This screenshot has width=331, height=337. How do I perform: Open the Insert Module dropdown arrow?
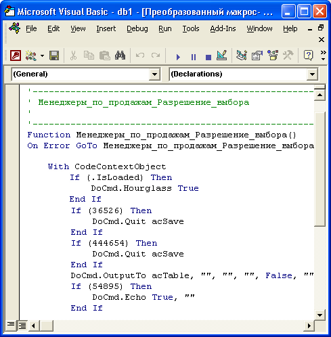point(42,55)
